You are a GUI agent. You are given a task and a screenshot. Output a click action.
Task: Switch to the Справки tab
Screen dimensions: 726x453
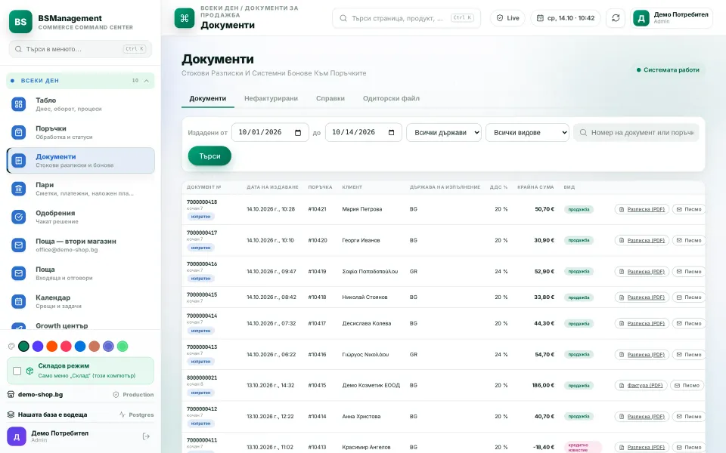[330, 98]
